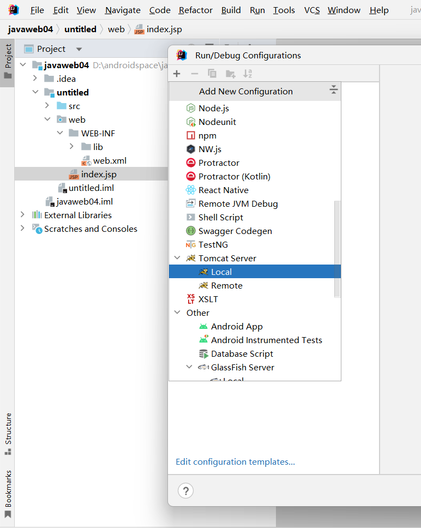Open the Bookmarks tool window tab
421x528 pixels.
click(x=8, y=494)
